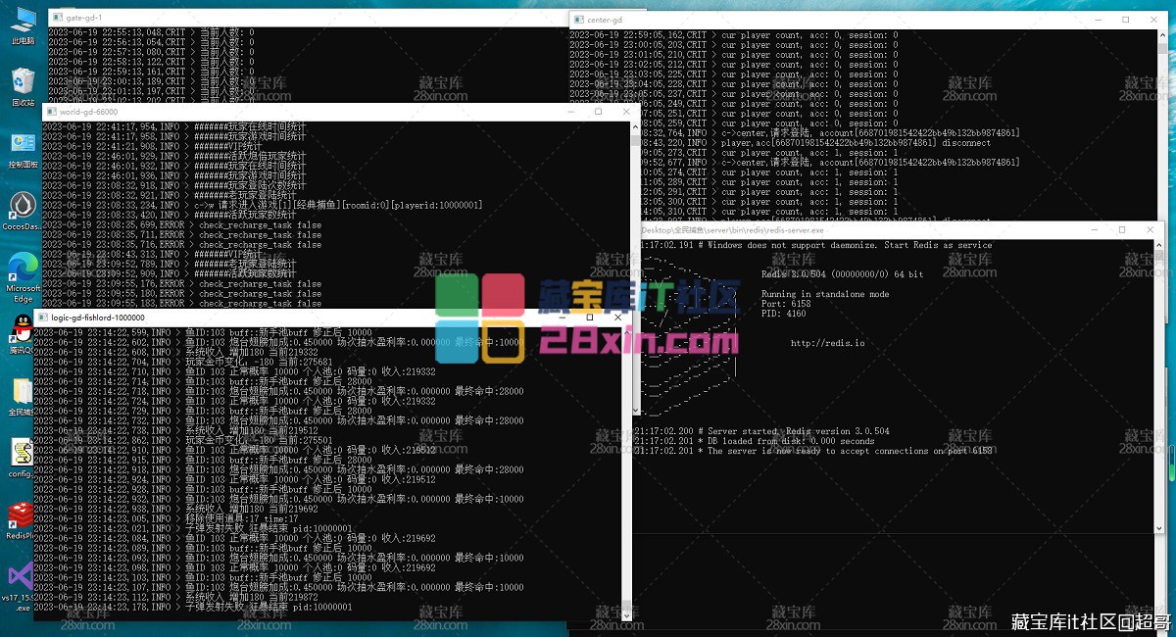Click last logic line '子弹发射失败 狂暴结束' at 23:14:23,178
Screen dimensions: 1176x637
tap(192, 607)
